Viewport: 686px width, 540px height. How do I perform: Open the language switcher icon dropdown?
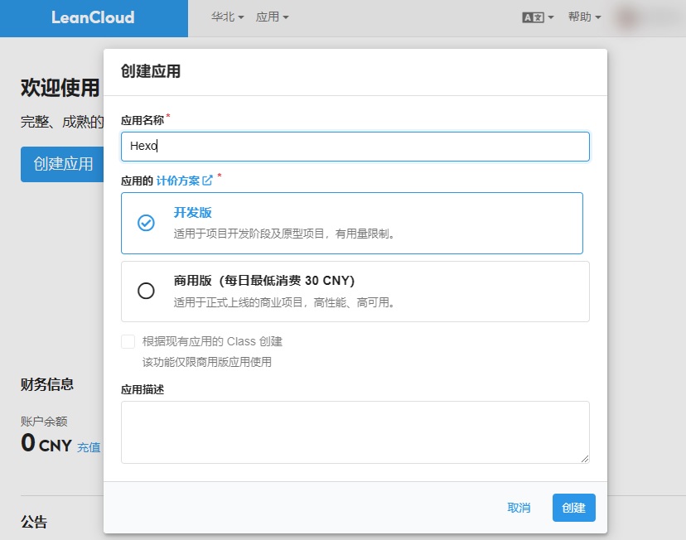click(538, 17)
